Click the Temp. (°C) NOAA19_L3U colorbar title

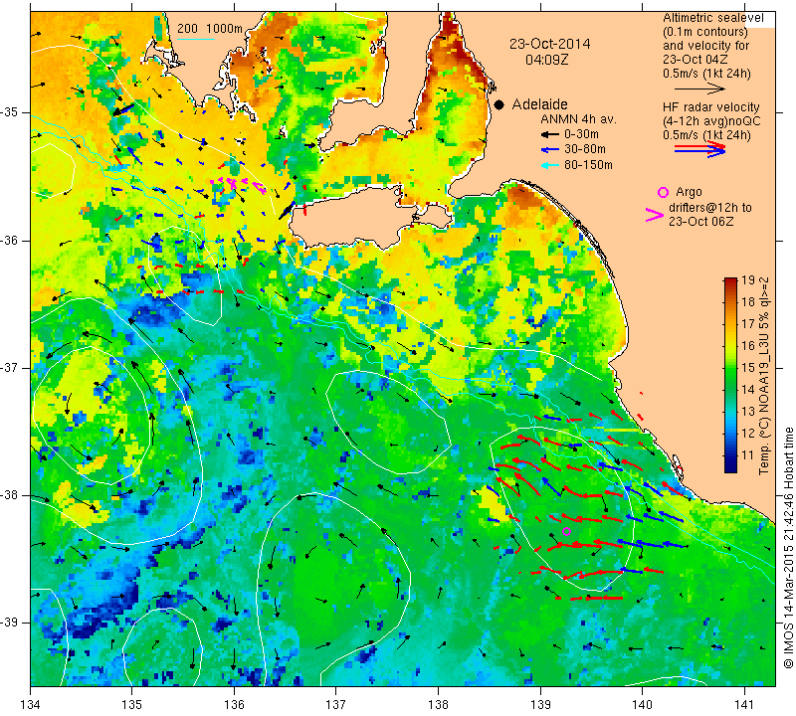(763, 376)
